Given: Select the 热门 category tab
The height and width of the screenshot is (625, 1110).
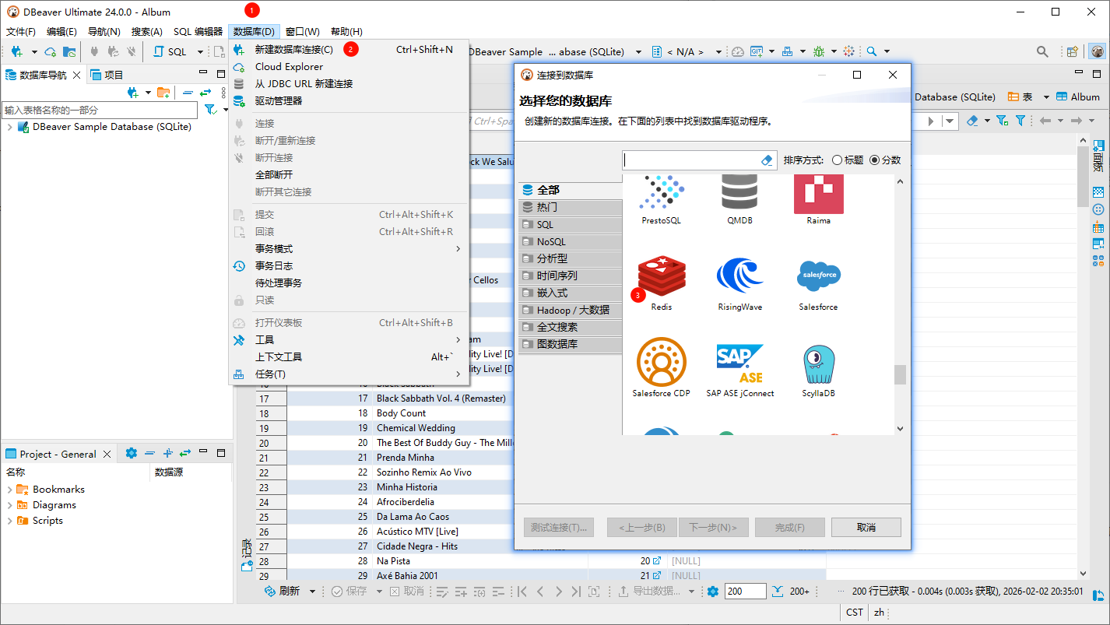Looking at the screenshot, I should [571, 208].
